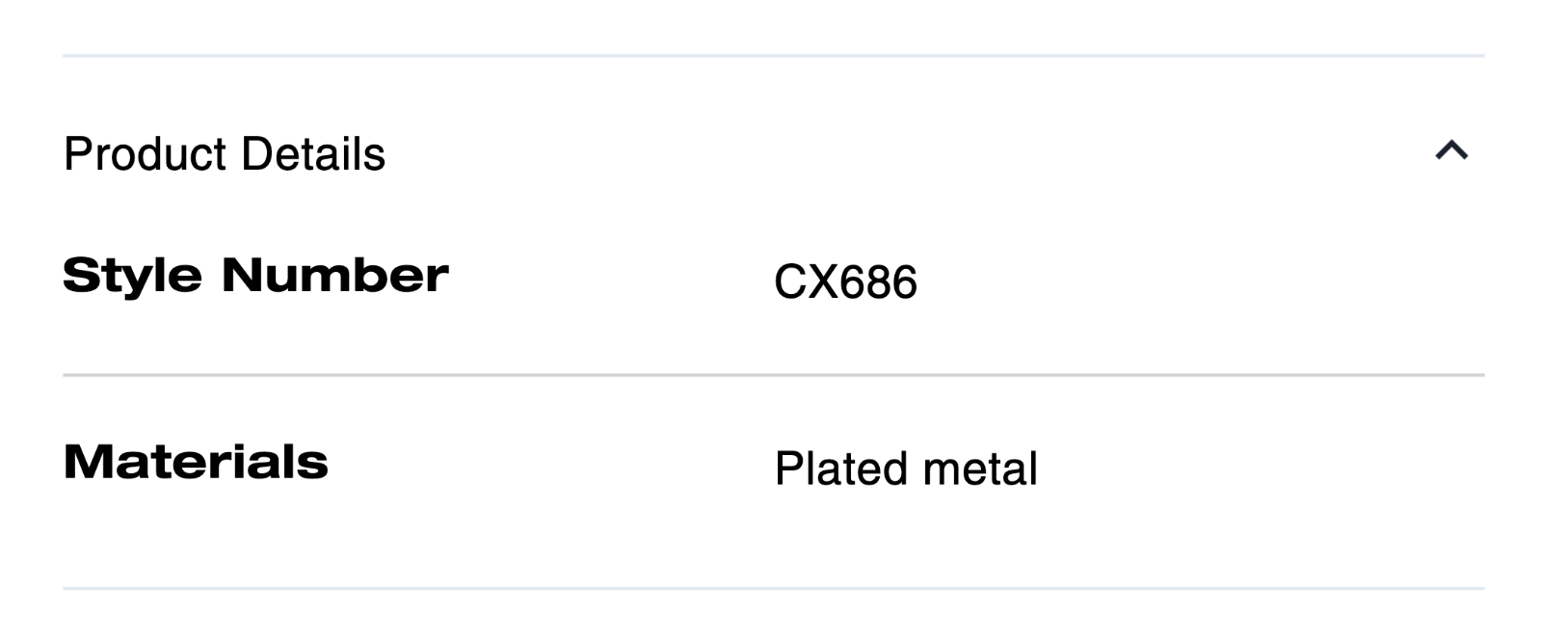Click the word Style in bold label

click(133, 277)
